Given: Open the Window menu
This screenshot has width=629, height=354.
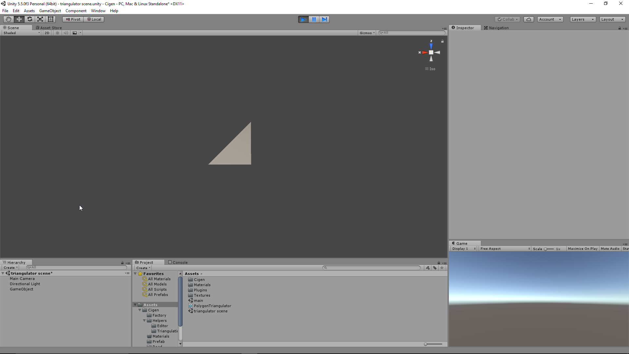Looking at the screenshot, I should (x=98, y=11).
